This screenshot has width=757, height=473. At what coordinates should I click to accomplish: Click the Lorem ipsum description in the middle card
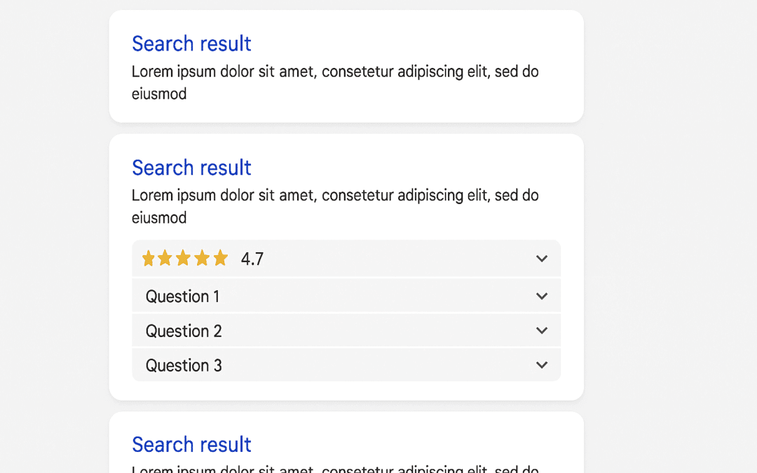click(x=335, y=196)
